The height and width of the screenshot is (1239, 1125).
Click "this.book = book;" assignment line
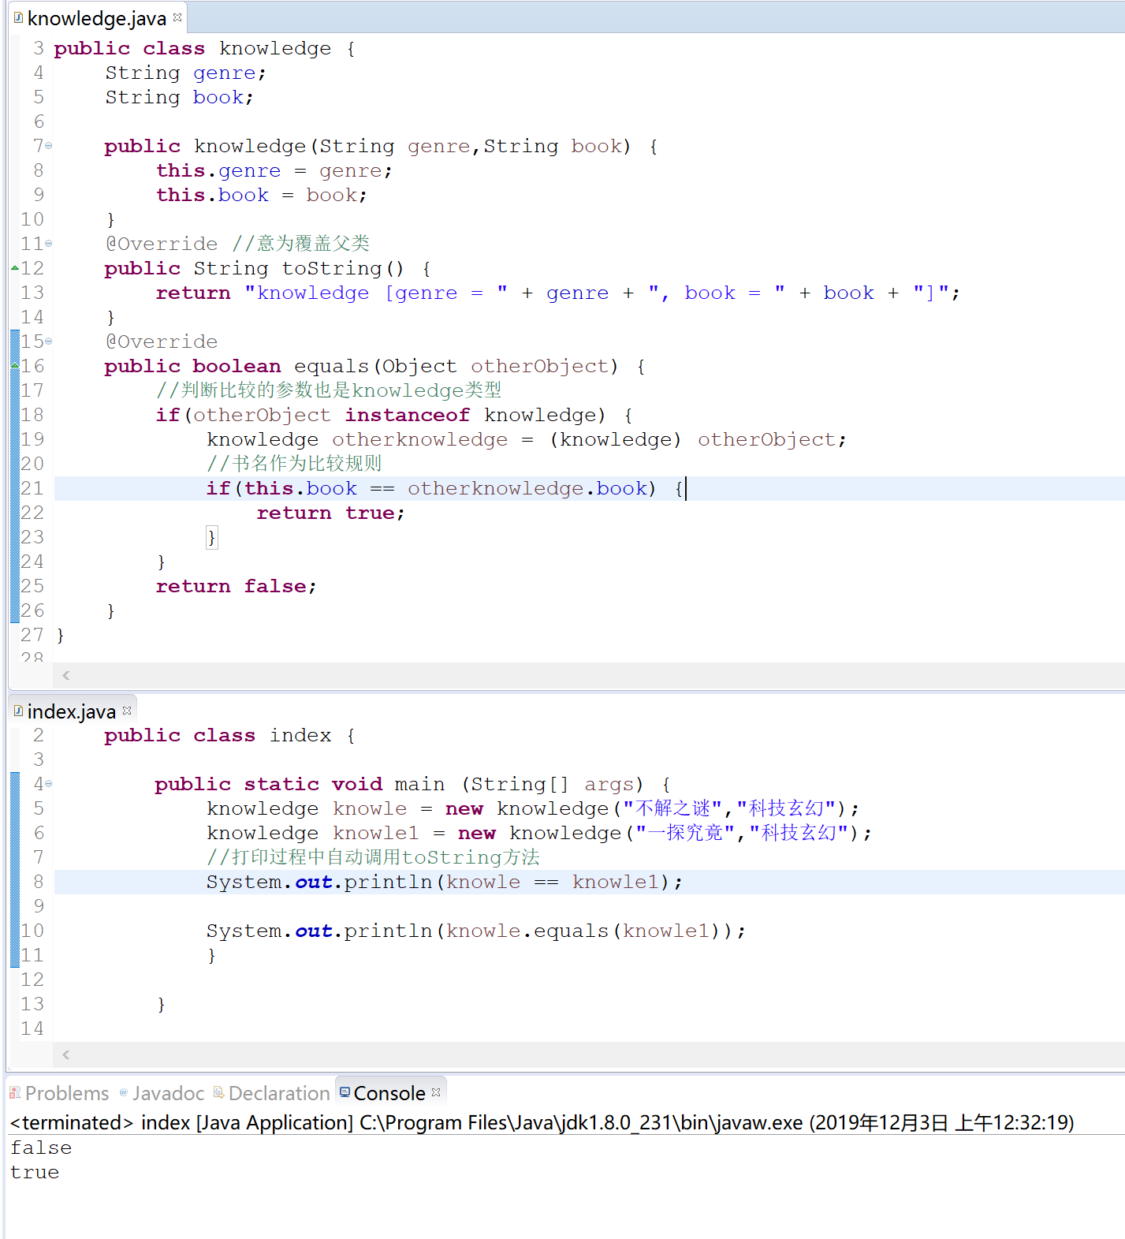pyautogui.click(x=261, y=195)
